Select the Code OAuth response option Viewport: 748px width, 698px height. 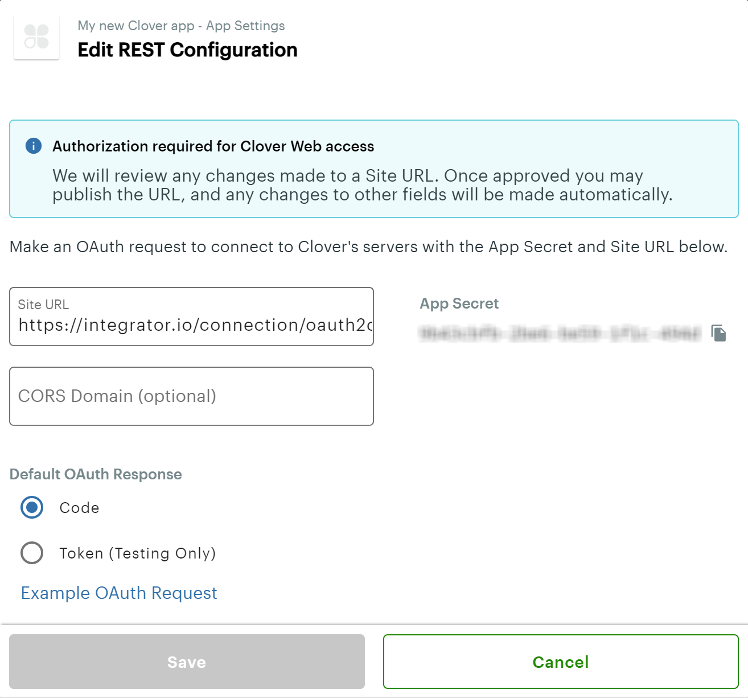[32, 507]
